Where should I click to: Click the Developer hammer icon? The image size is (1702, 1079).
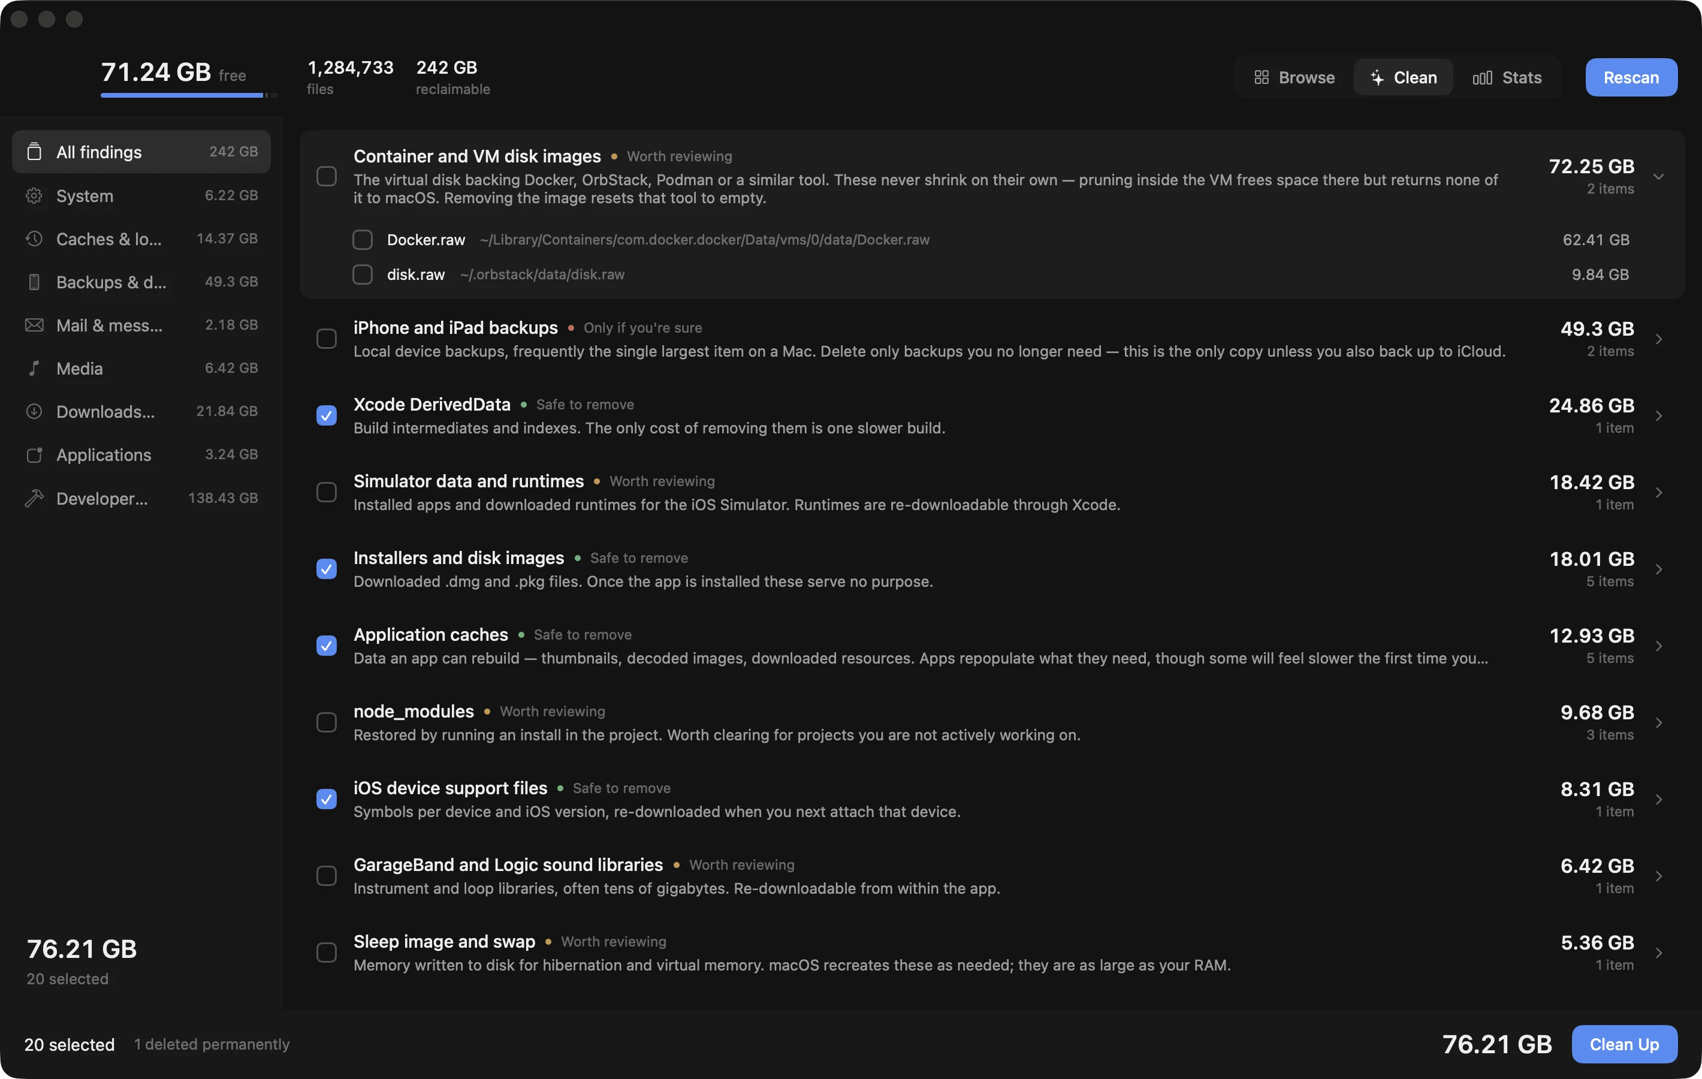click(34, 499)
